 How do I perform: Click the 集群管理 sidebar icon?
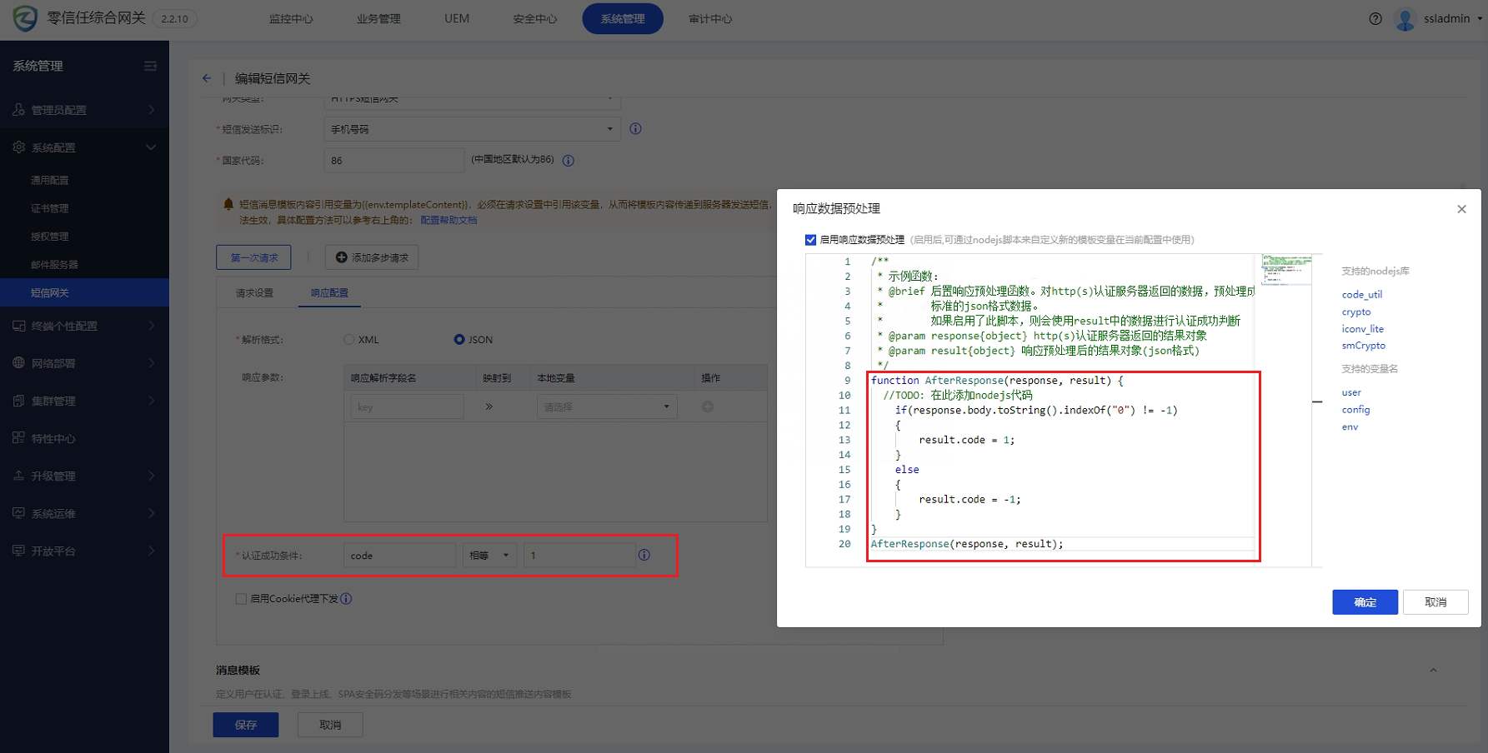click(x=18, y=401)
